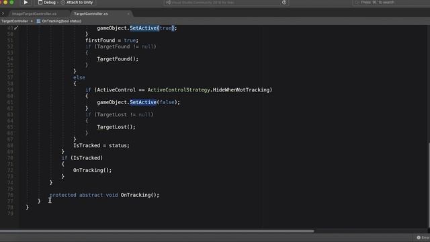Click 'if (TargetLost != null)' line

click(120, 115)
